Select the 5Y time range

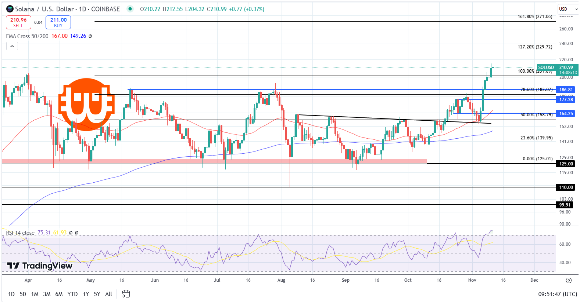click(97, 294)
